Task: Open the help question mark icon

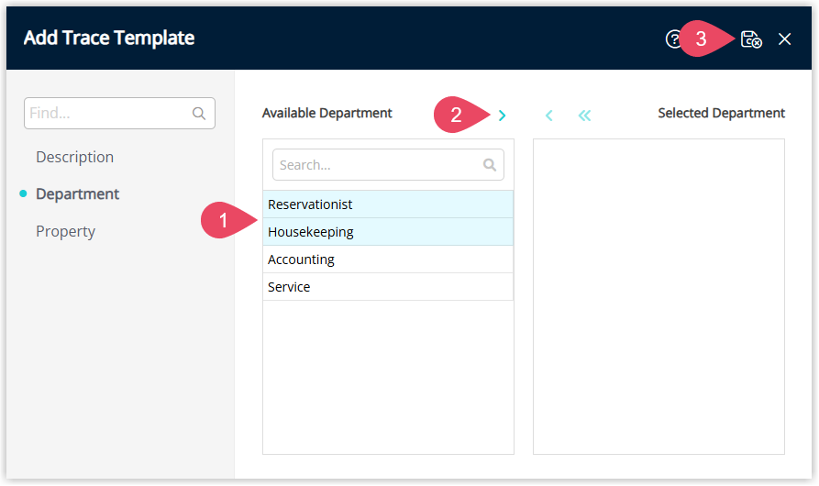Action: (673, 39)
